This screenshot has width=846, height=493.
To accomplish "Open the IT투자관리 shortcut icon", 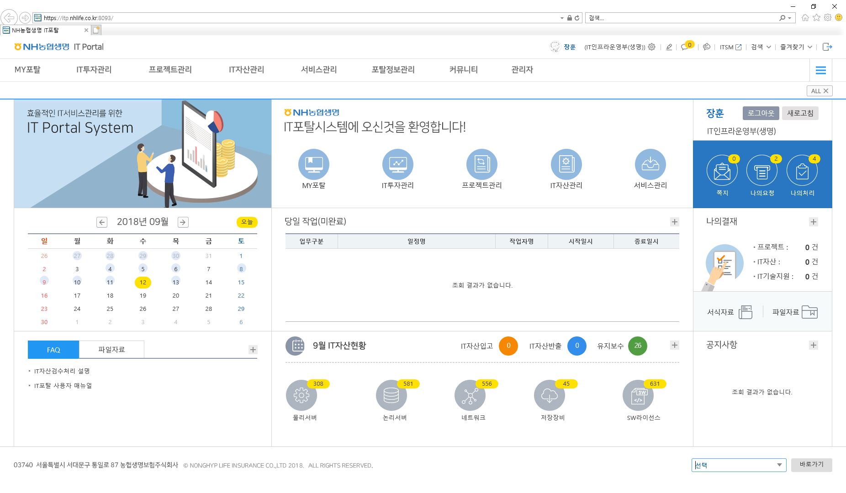I will coord(397,164).
